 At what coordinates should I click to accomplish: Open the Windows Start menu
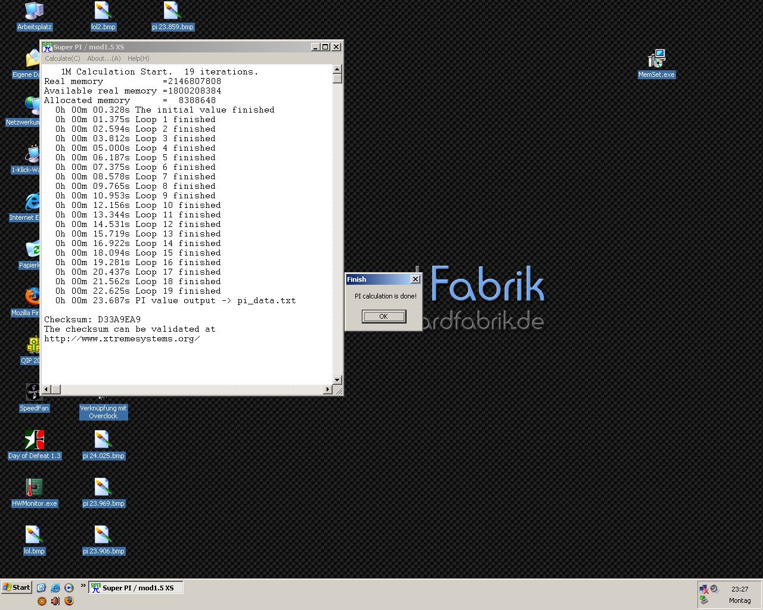pyautogui.click(x=16, y=587)
